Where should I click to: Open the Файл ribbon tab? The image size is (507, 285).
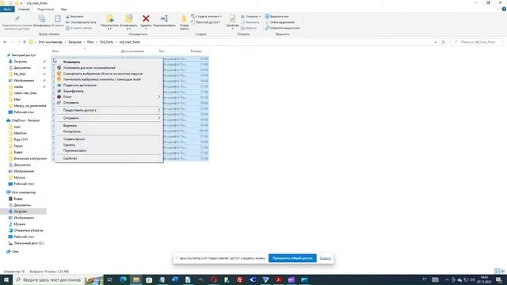tap(7, 9)
